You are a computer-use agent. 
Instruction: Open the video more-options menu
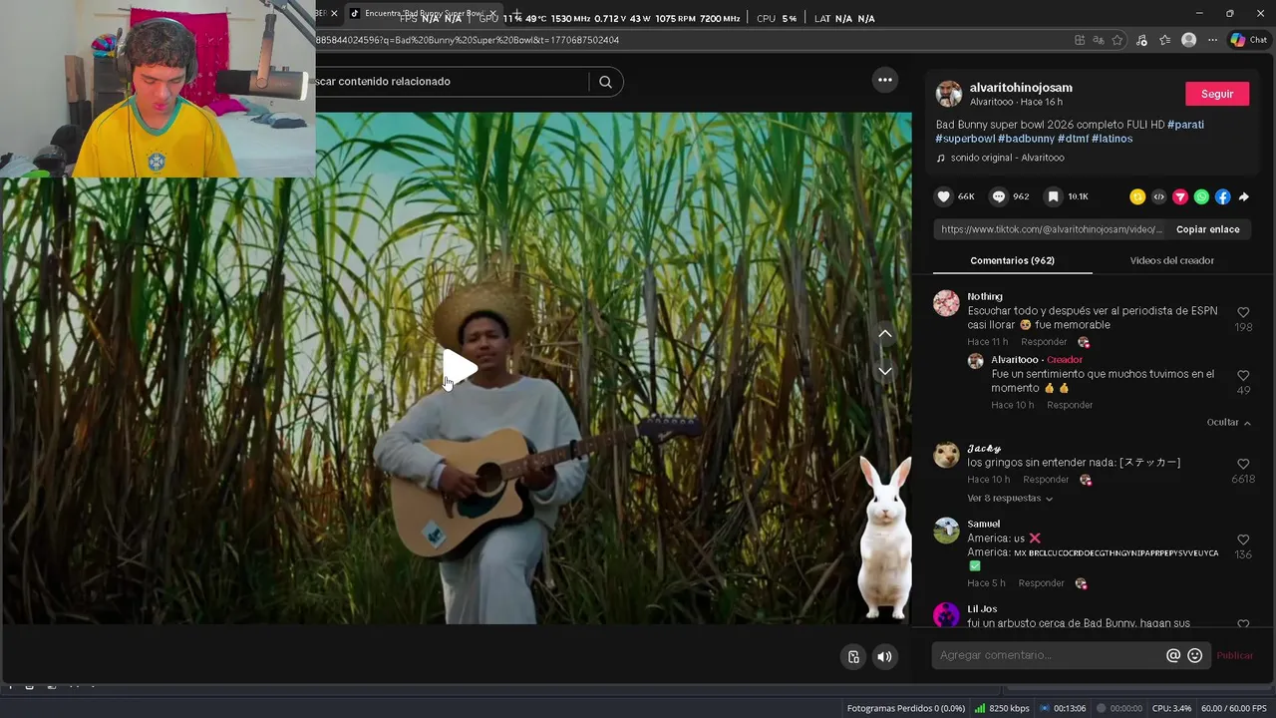884,80
